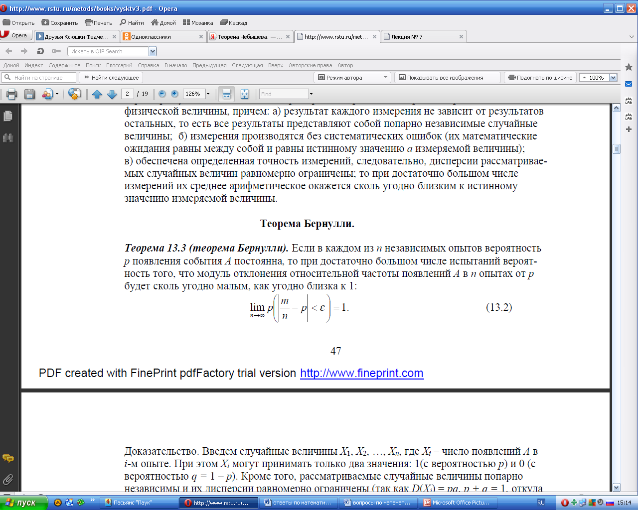Go home with the Домой button
638x510 pixels.
[163, 23]
